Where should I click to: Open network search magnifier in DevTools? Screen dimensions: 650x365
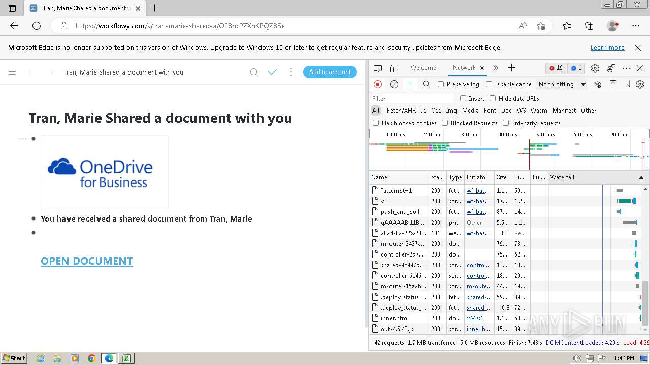coord(427,84)
